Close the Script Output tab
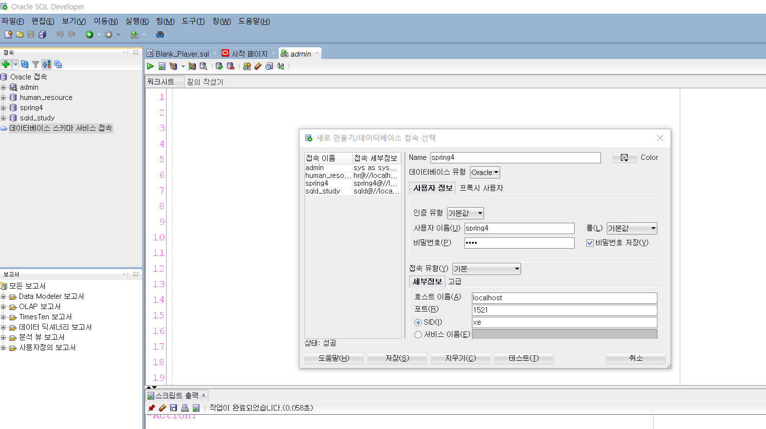766x429 pixels. [204, 395]
